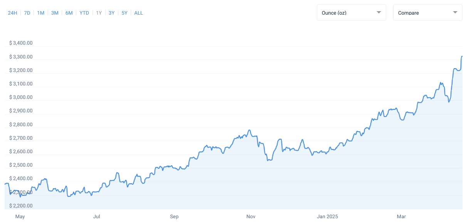
Task: Click the Compare dropdown chevron arrow
Action: (455, 12)
